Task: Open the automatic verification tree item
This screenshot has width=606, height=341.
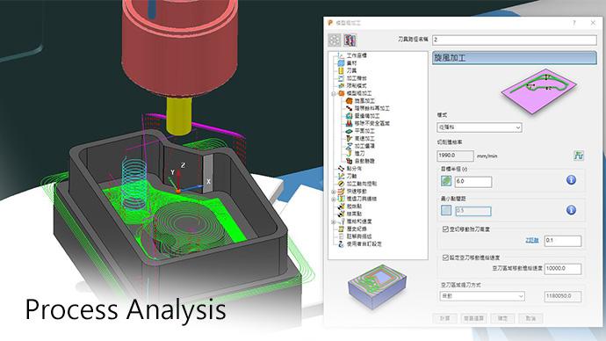Action: tap(364, 161)
